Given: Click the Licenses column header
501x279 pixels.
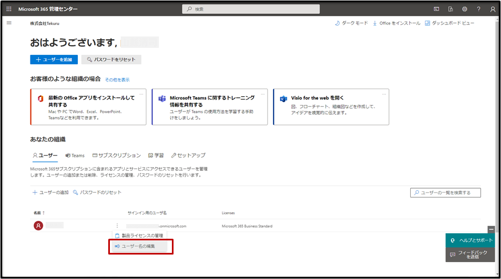Looking at the screenshot, I should click(x=228, y=213).
